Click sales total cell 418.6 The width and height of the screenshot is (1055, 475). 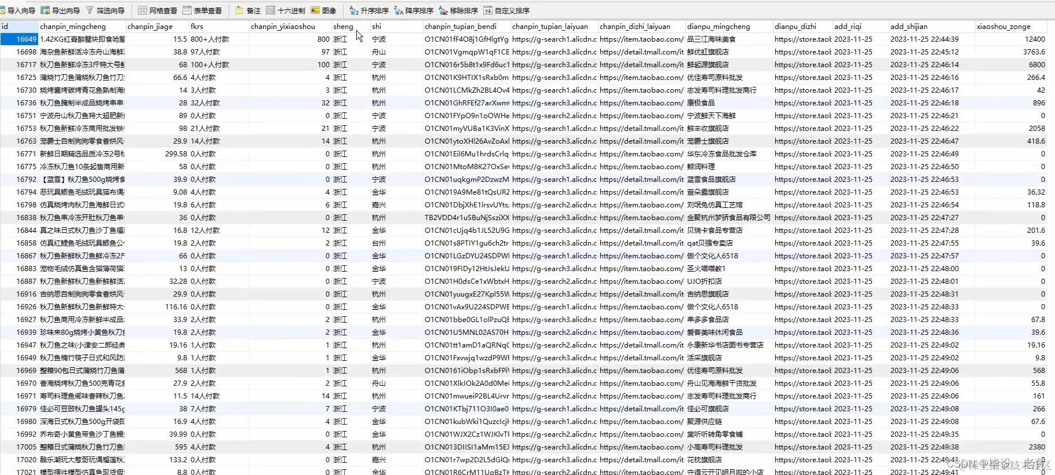[1011, 141]
